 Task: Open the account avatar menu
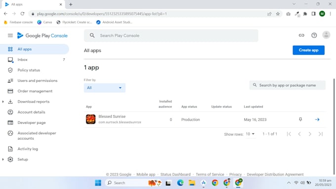[x=326, y=35]
